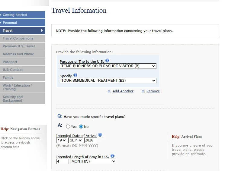The image size is (225, 171).
Task: Click info icon for Intended Length of Stay
Action: click(x=112, y=156)
